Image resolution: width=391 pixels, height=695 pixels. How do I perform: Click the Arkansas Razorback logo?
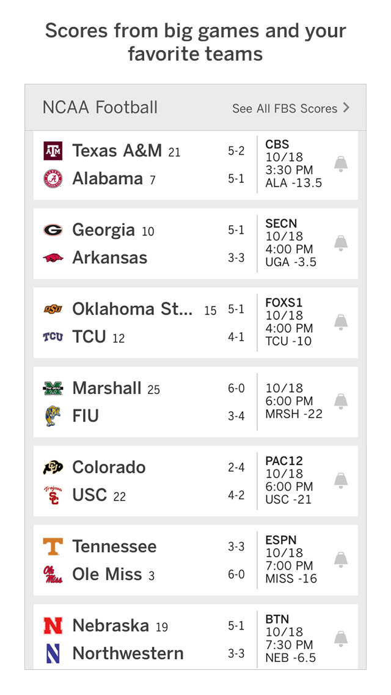click(x=53, y=258)
